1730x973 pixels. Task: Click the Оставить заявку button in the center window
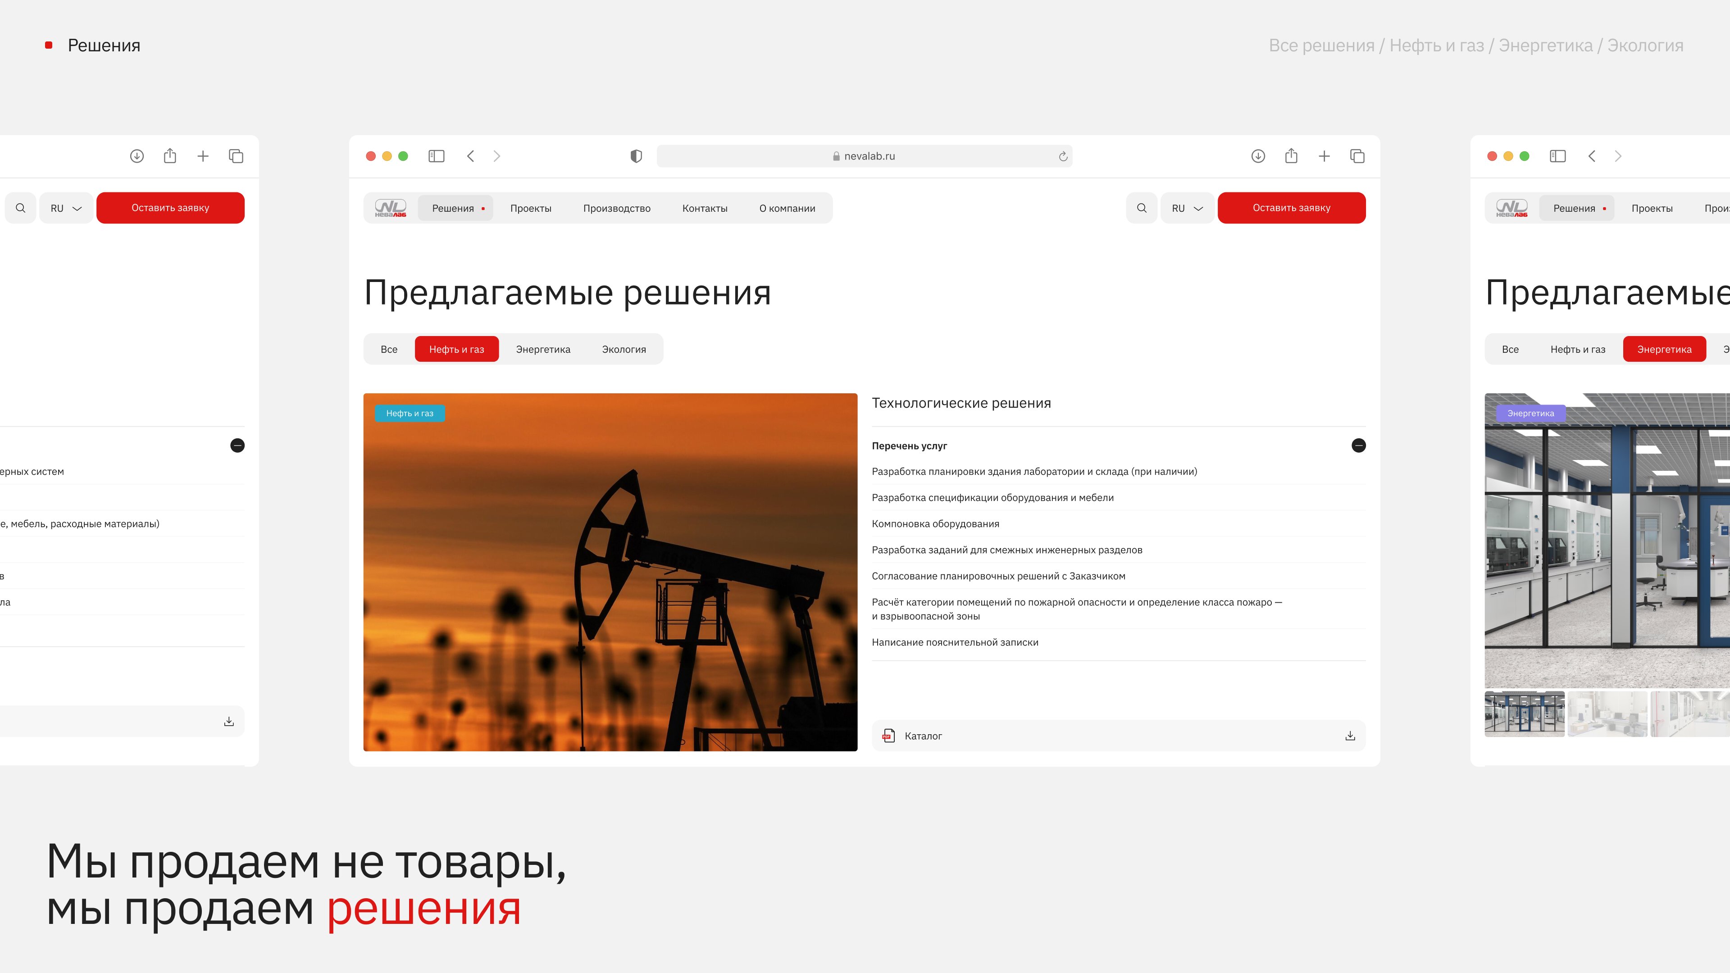pos(1291,208)
